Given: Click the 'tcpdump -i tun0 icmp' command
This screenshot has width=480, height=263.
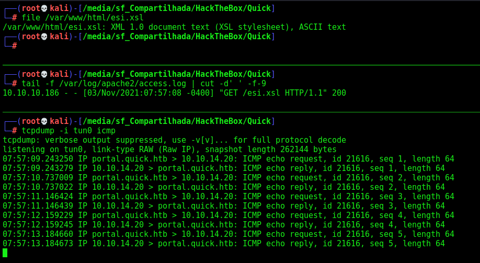Looking at the screenshot, I should [68, 131].
